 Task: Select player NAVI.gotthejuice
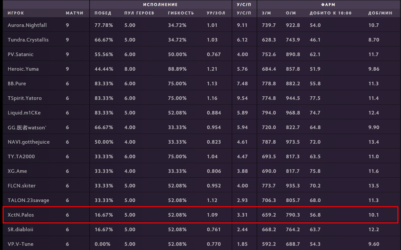click(x=29, y=142)
